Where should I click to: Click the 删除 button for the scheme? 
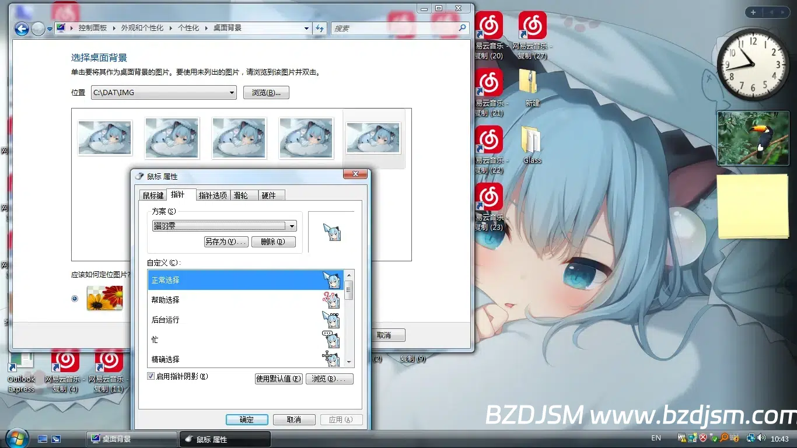click(x=274, y=242)
